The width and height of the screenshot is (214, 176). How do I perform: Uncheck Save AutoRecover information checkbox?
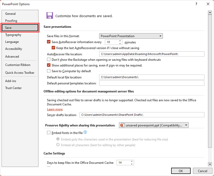(49, 42)
